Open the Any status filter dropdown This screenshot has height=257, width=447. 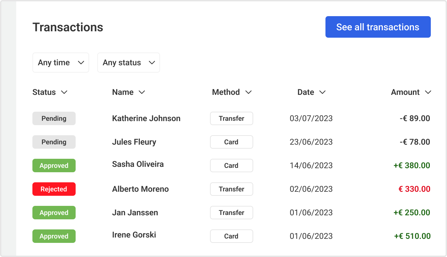click(x=128, y=63)
